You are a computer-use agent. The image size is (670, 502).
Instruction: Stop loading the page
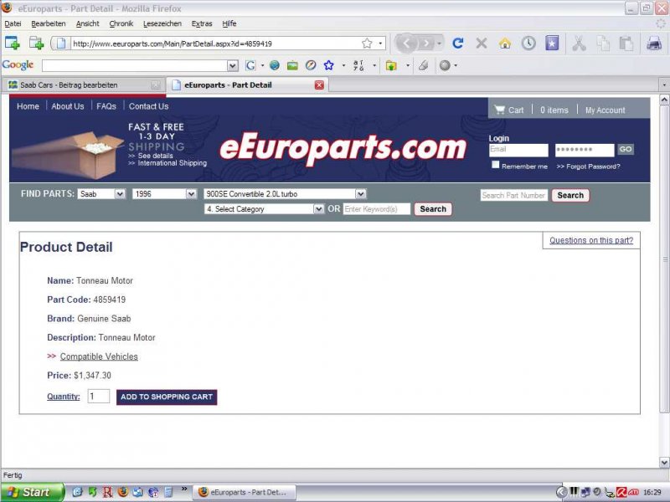click(x=482, y=44)
